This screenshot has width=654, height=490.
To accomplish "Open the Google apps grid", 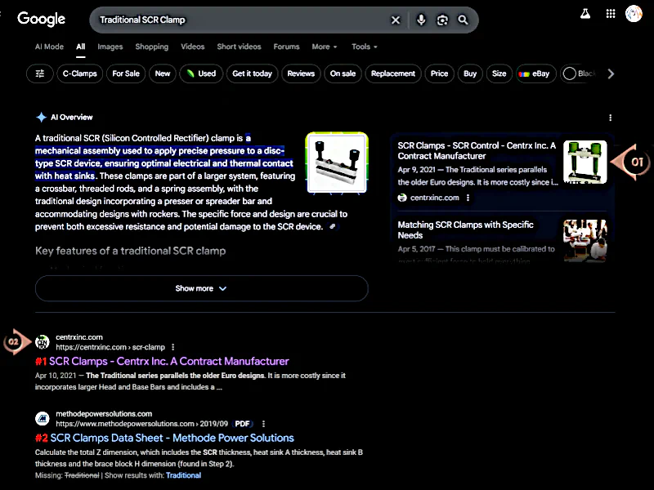I will point(610,14).
